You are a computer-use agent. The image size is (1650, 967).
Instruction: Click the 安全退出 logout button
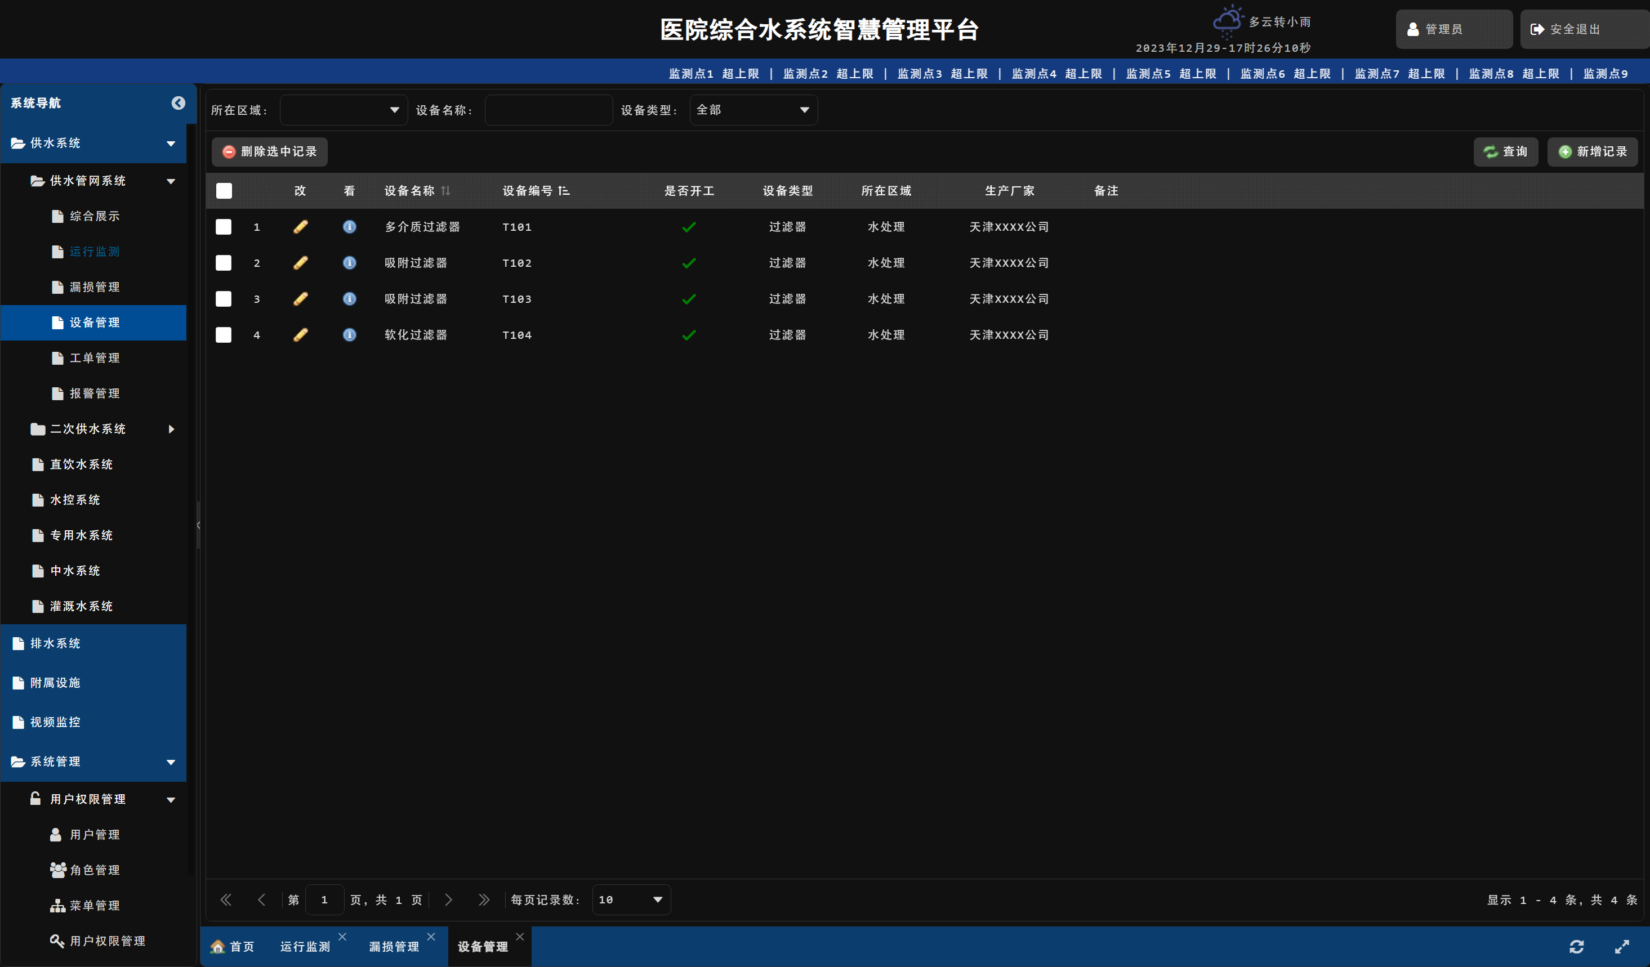pos(1584,29)
